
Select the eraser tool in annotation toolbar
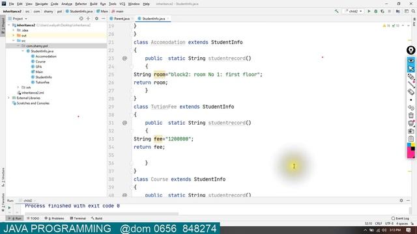[x=411, y=92]
